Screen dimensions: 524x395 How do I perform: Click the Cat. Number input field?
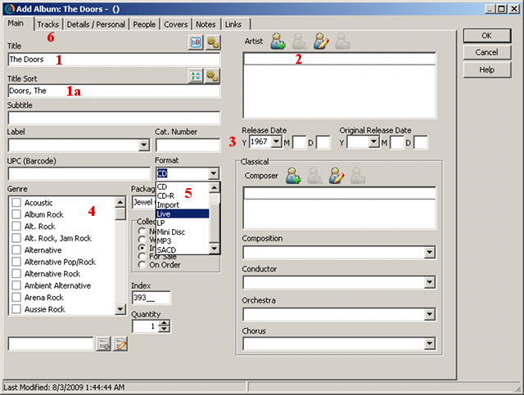[187, 146]
